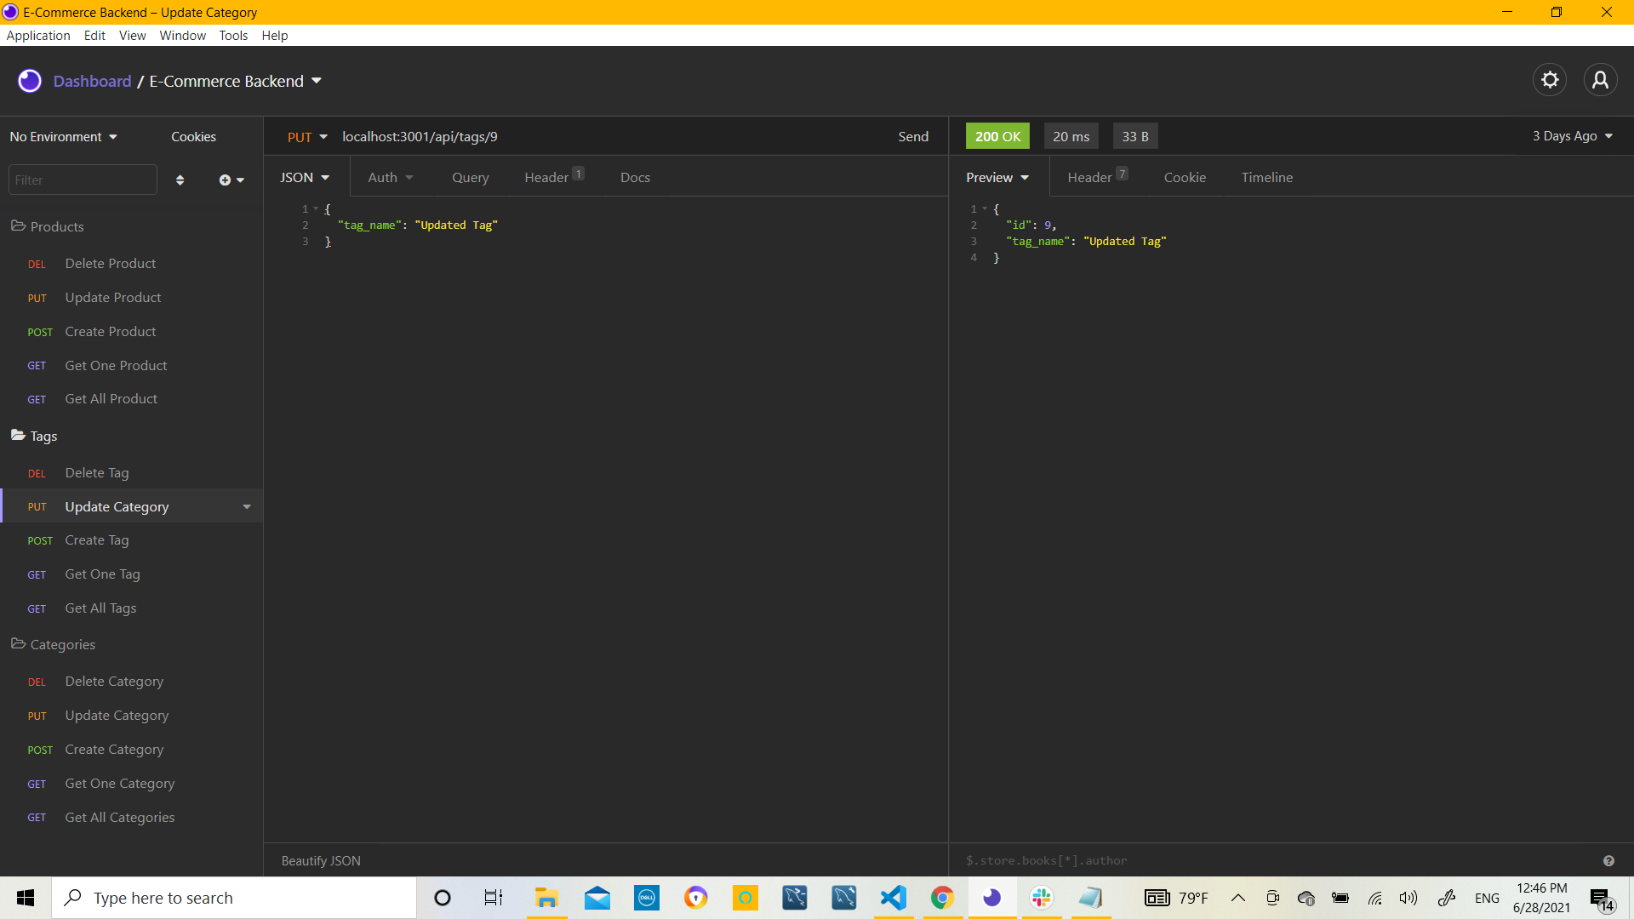The image size is (1634, 919).
Task: Select the Get All Tags request
Action: pyautogui.click(x=100, y=608)
